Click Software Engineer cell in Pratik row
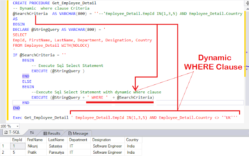The height and width of the screenshot is (156, 249). click(107, 152)
